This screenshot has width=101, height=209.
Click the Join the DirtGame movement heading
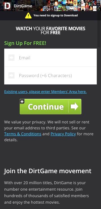click(x=48, y=171)
